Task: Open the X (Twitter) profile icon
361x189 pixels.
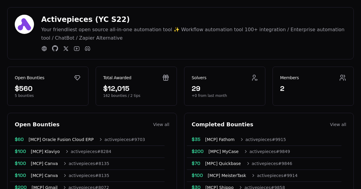Action: [x=66, y=49]
